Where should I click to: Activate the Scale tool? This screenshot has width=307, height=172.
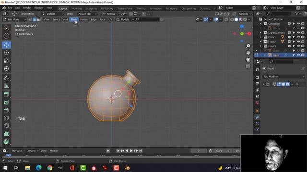coord(6,61)
